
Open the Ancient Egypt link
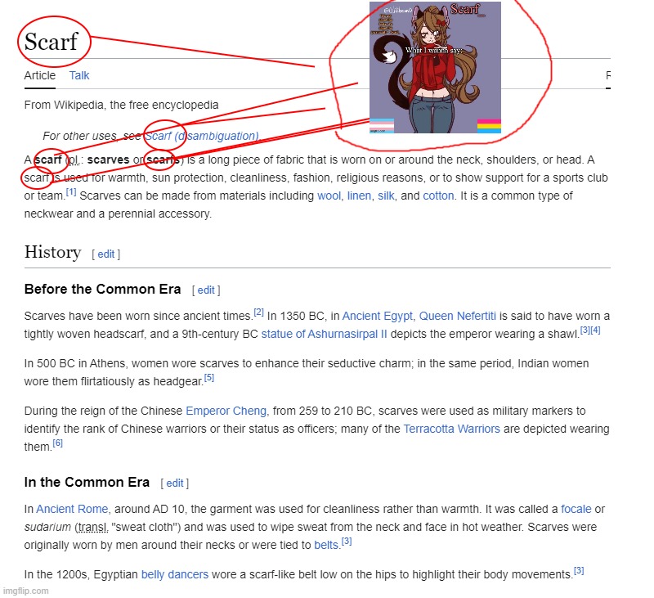tap(377, 316)
